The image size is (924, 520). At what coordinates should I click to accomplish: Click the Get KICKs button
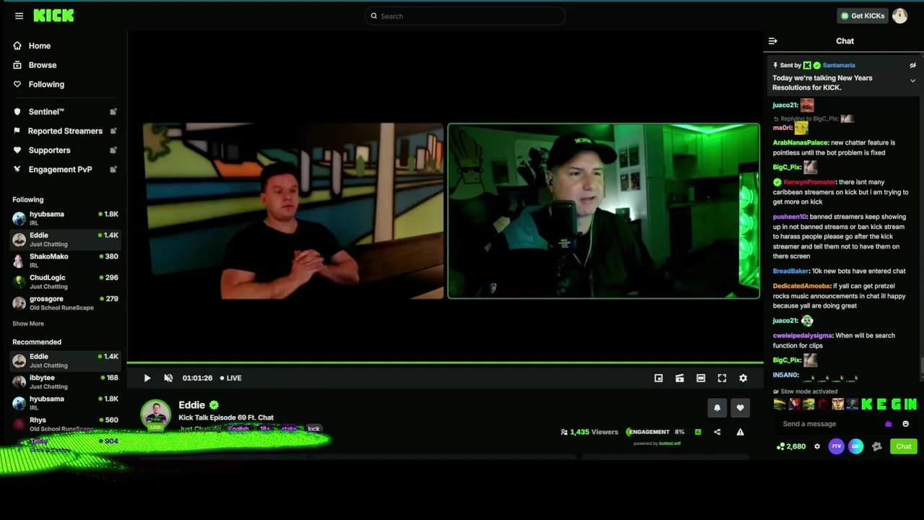point(862,16)
